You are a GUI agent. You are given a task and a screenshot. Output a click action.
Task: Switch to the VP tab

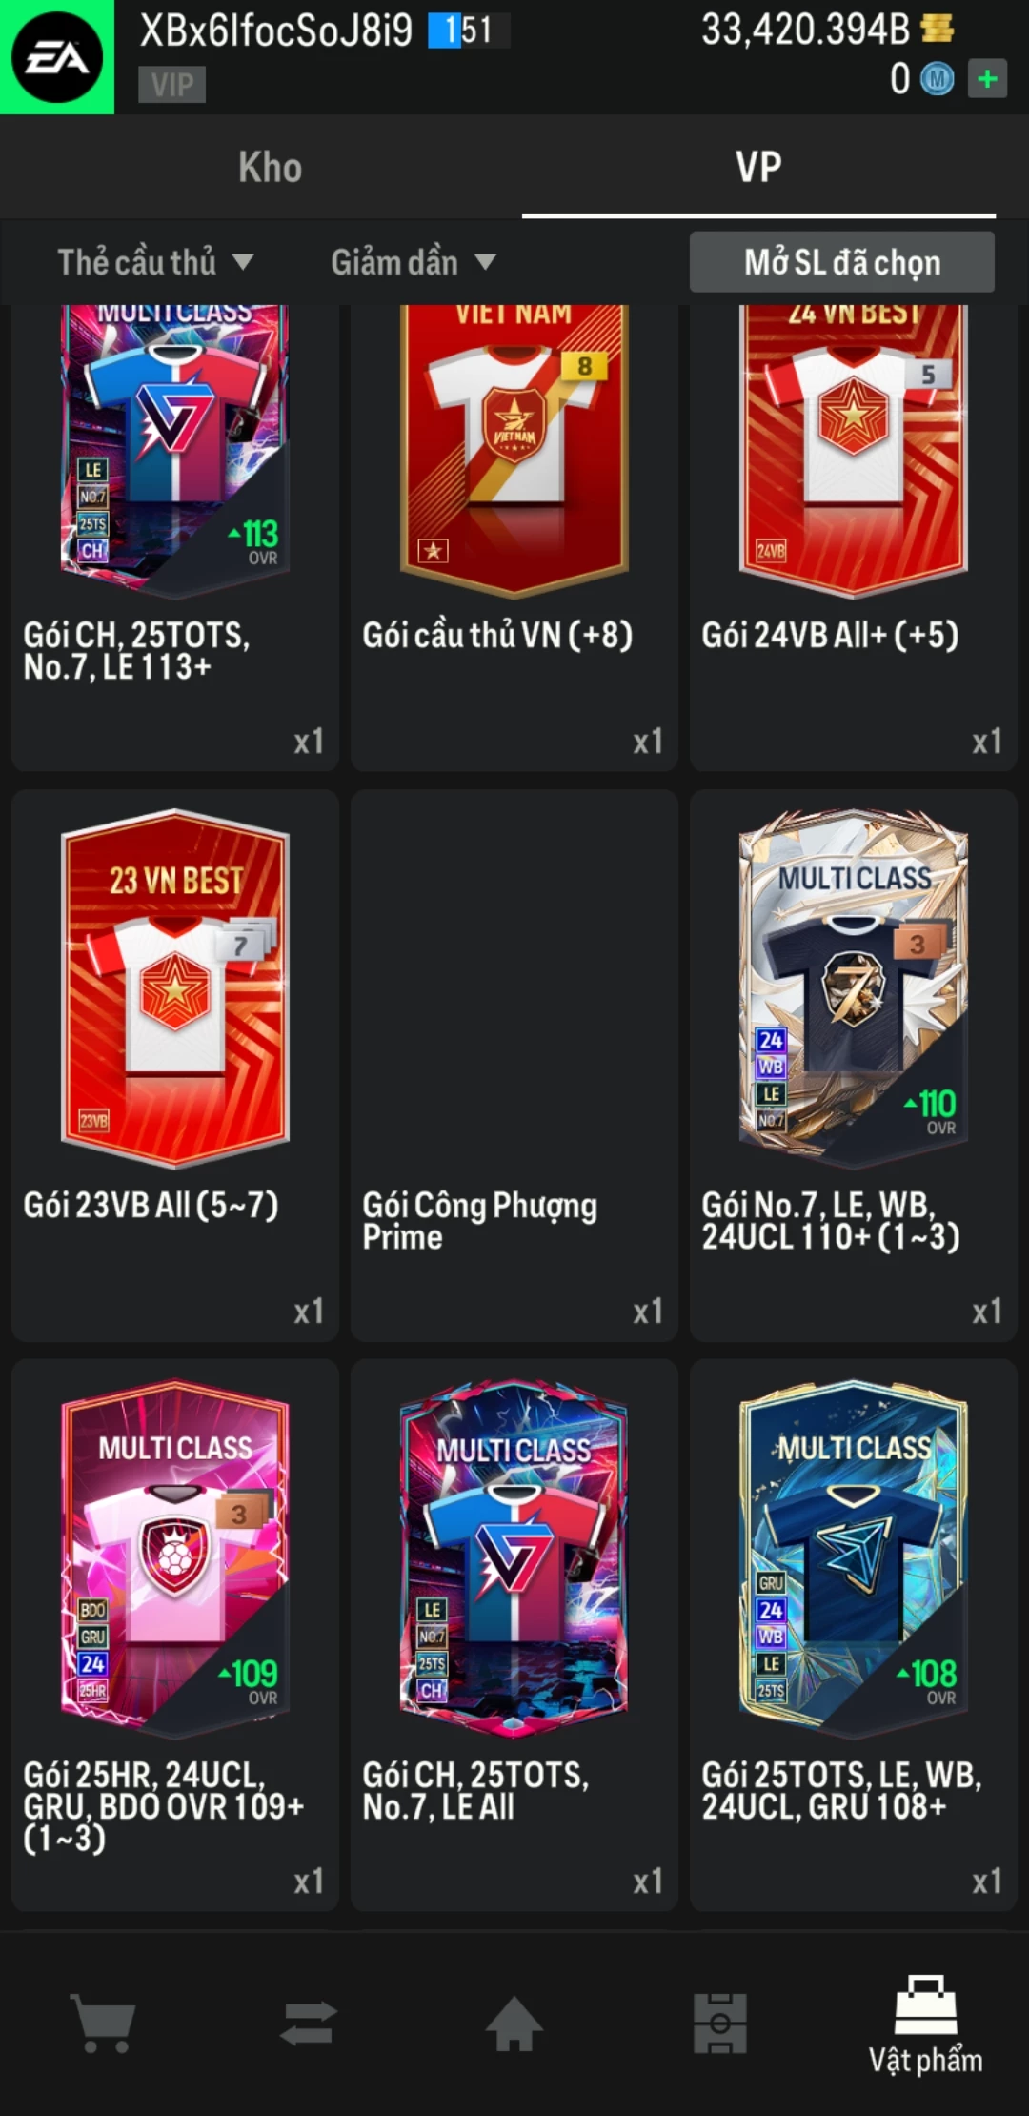coord(758,167)
